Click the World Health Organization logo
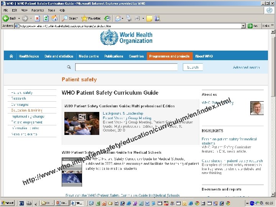 pyautogui.click(x=126, y=38)
